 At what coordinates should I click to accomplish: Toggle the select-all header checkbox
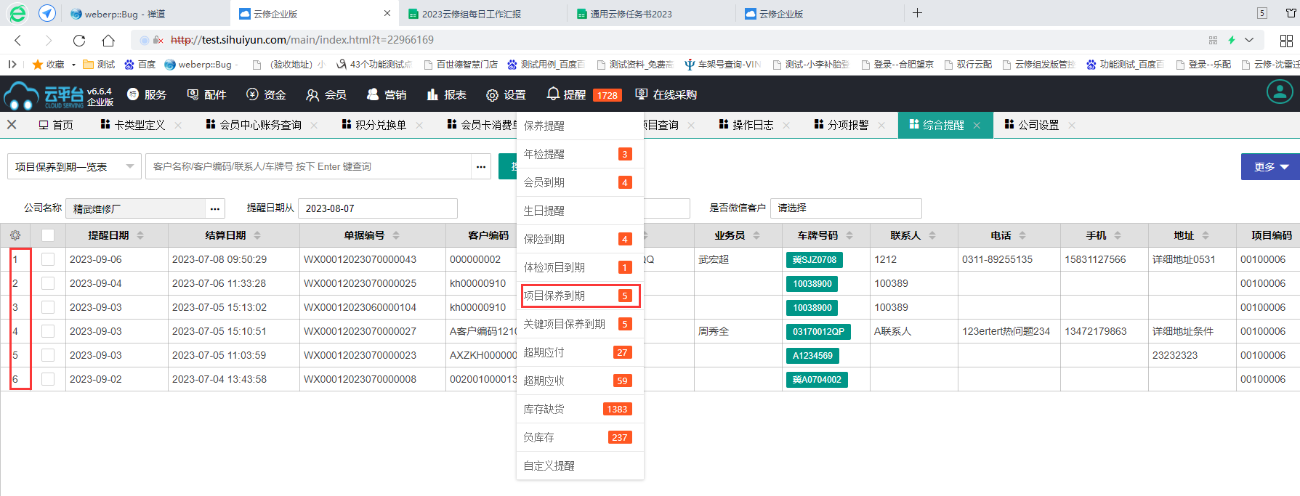coord(48,235)
